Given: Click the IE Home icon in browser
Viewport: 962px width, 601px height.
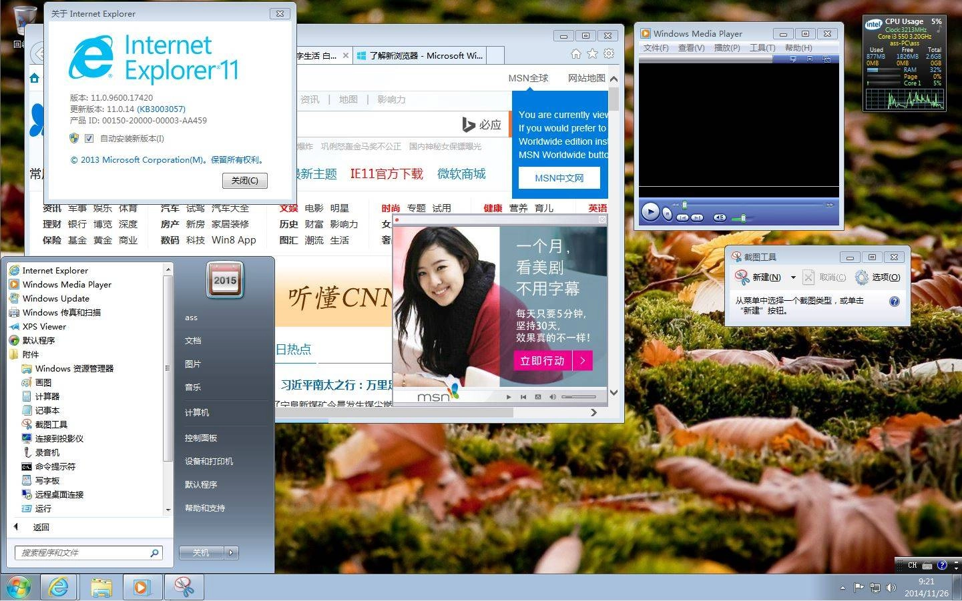Looking at the screenshot, I should [x=575, y=54].
